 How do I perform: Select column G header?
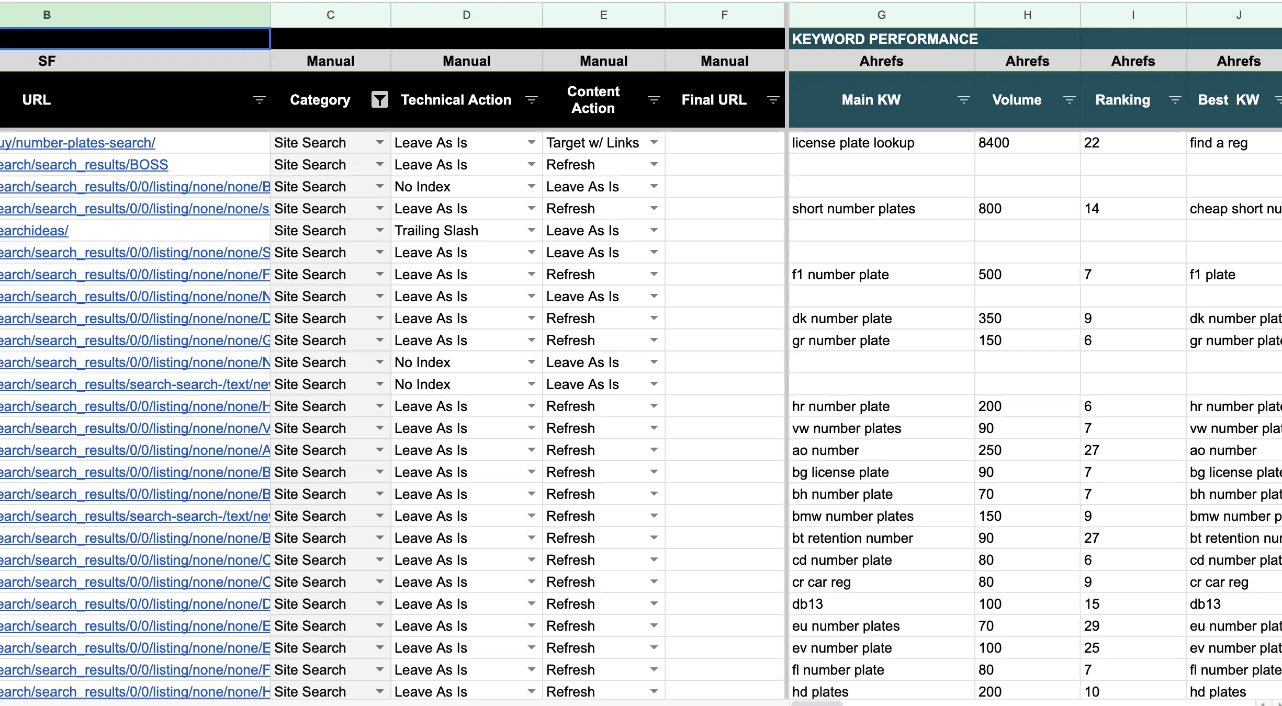pyautogui.click(x=882, y=15)
